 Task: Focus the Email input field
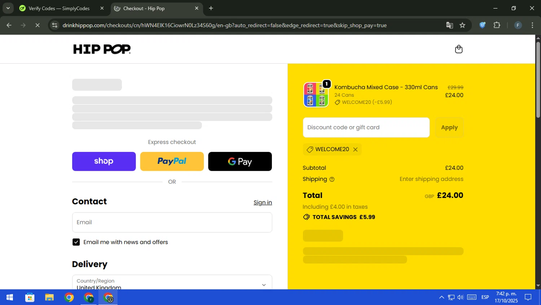coord(172,222)
